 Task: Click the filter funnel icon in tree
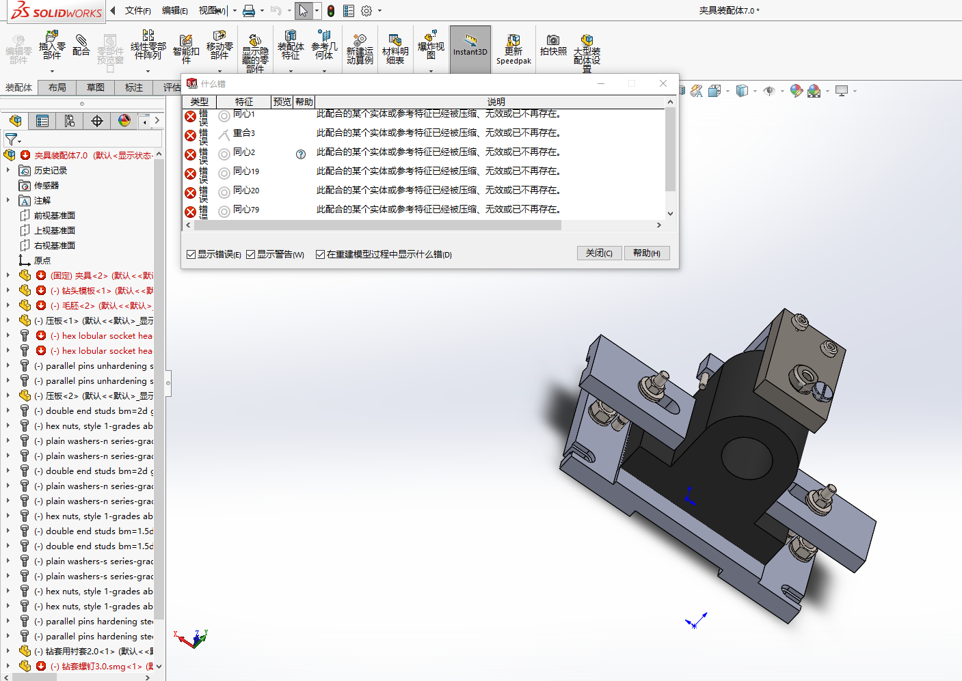tap(11, 139)
